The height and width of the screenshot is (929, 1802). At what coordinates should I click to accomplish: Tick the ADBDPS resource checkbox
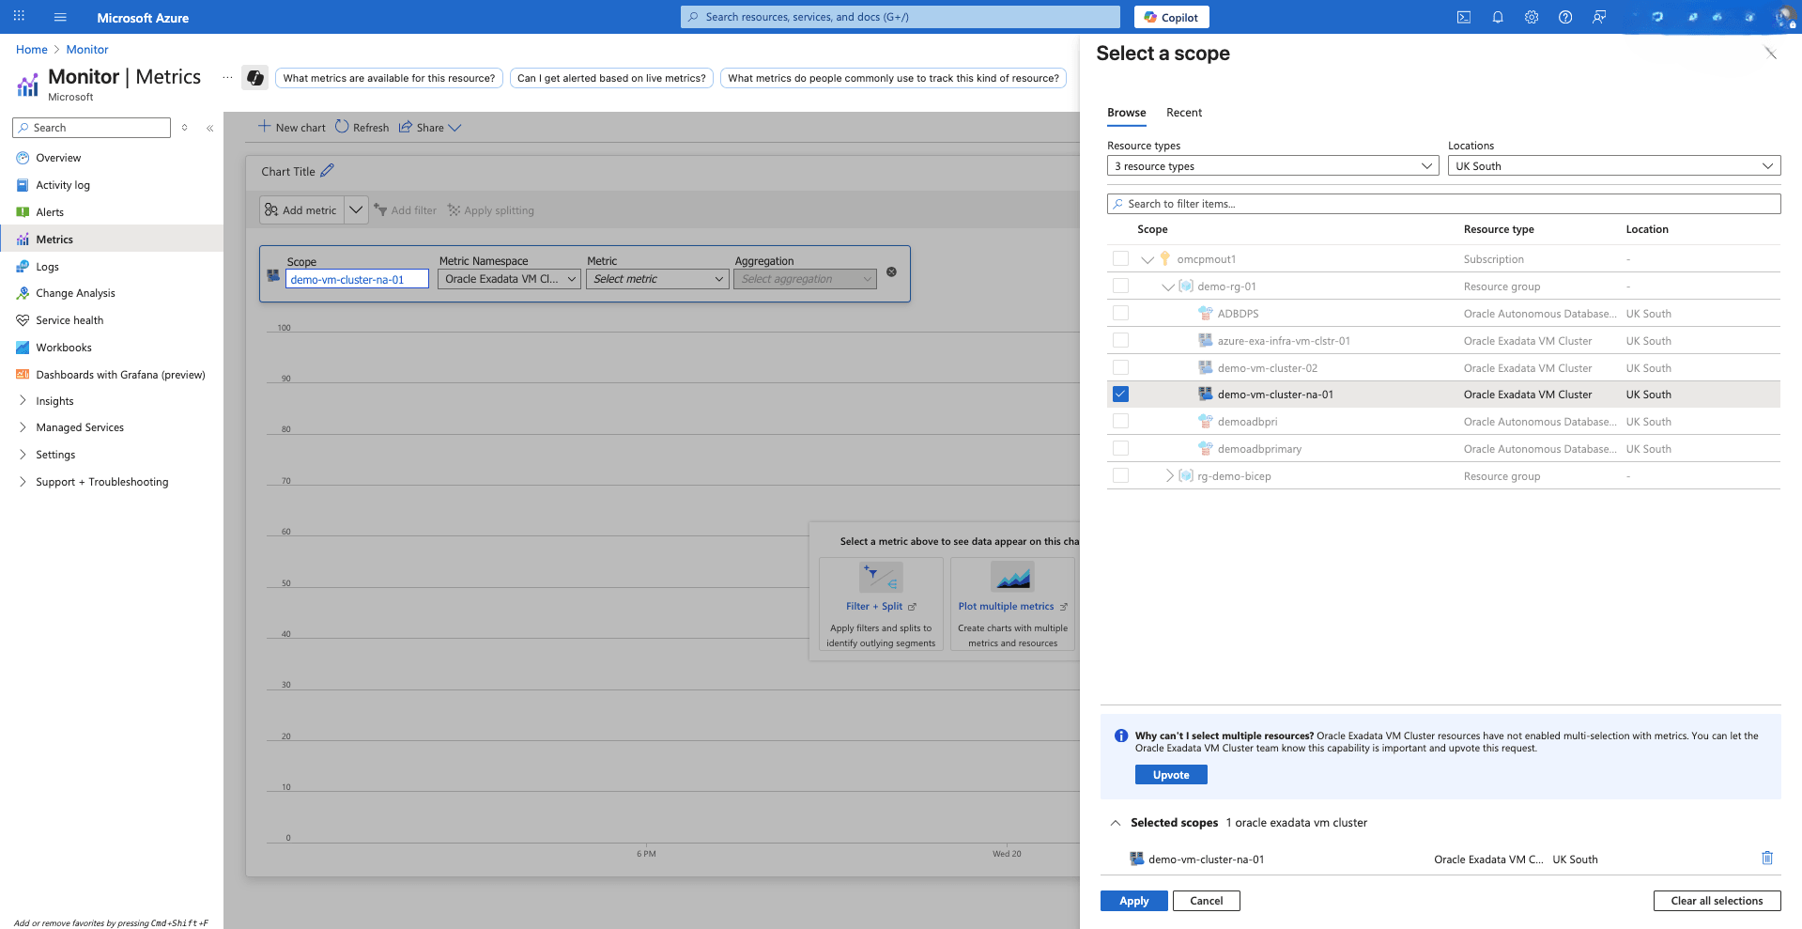click(x=1120, y=313)
